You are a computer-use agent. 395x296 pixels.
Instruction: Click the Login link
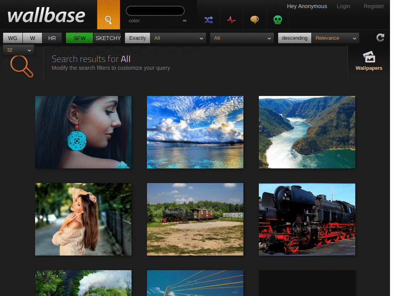(x=343, y=6)
